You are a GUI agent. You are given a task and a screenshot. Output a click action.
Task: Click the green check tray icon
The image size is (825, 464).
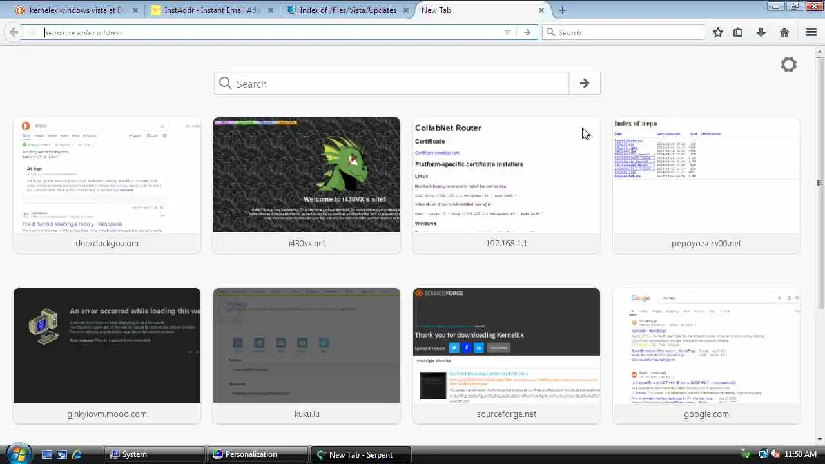coord(747,454)
